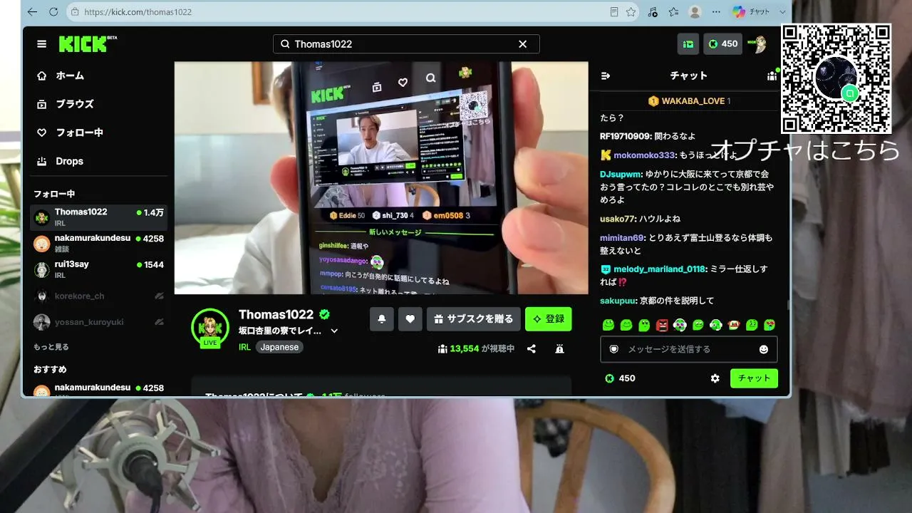
Task: Share the stream with share icon
Action: pyautogui.click(x=532, y=349)
